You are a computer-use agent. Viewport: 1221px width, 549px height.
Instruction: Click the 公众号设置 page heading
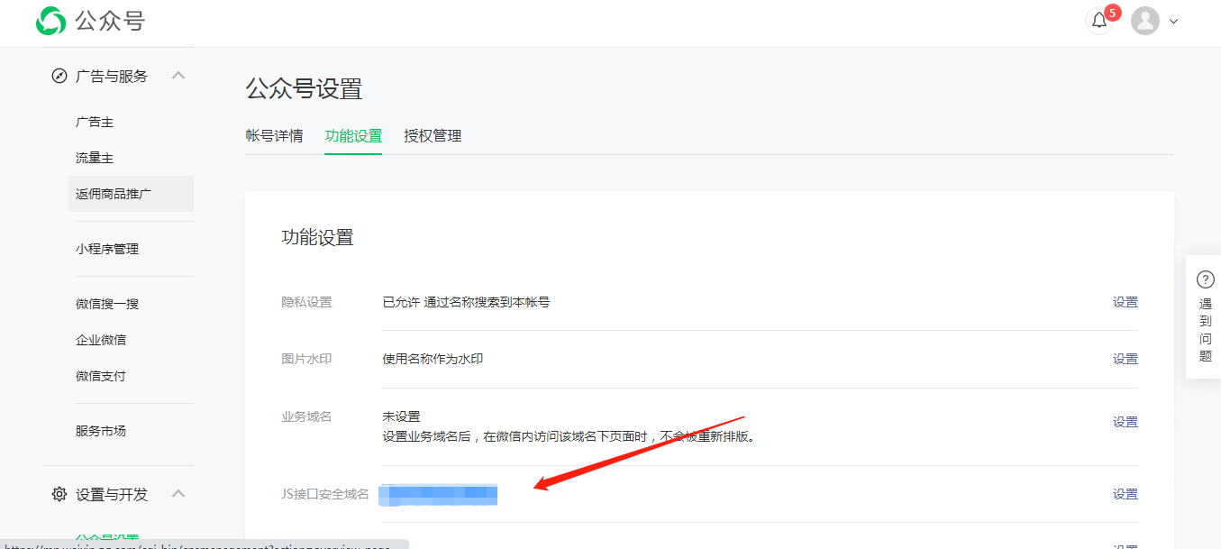pyautogui.click(x=304, y=88)
